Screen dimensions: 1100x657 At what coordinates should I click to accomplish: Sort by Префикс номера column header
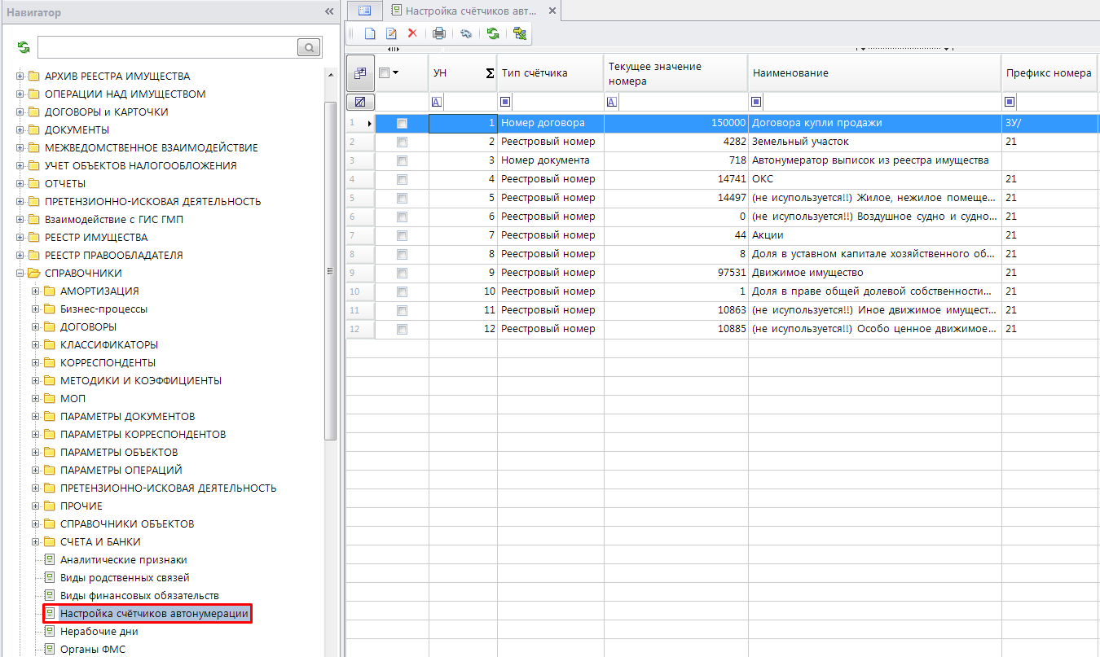pos(1049,73)
